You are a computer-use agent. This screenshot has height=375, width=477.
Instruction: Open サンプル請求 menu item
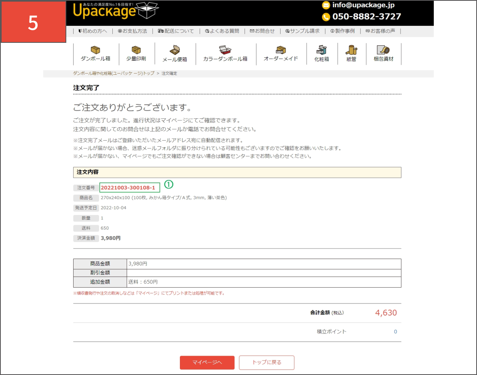[x=302, y=31]
